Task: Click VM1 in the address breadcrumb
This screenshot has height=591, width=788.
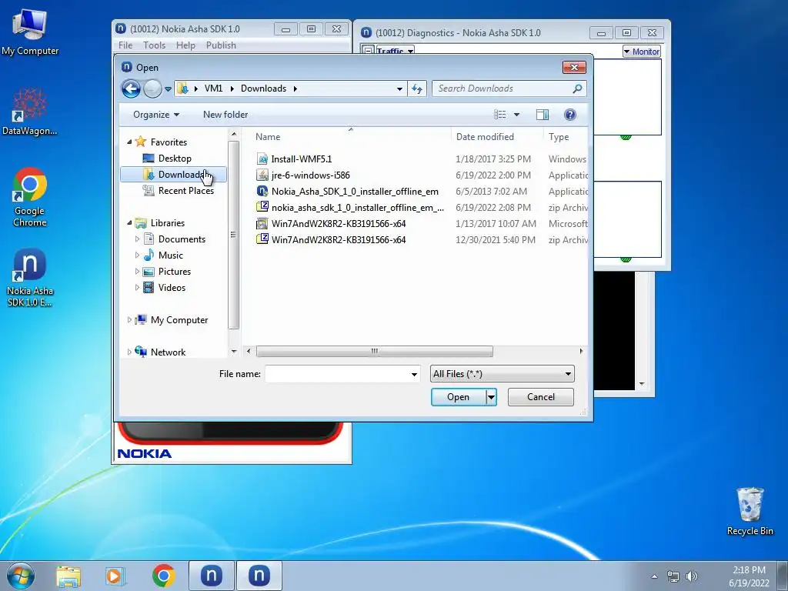Action: point(213,88)
